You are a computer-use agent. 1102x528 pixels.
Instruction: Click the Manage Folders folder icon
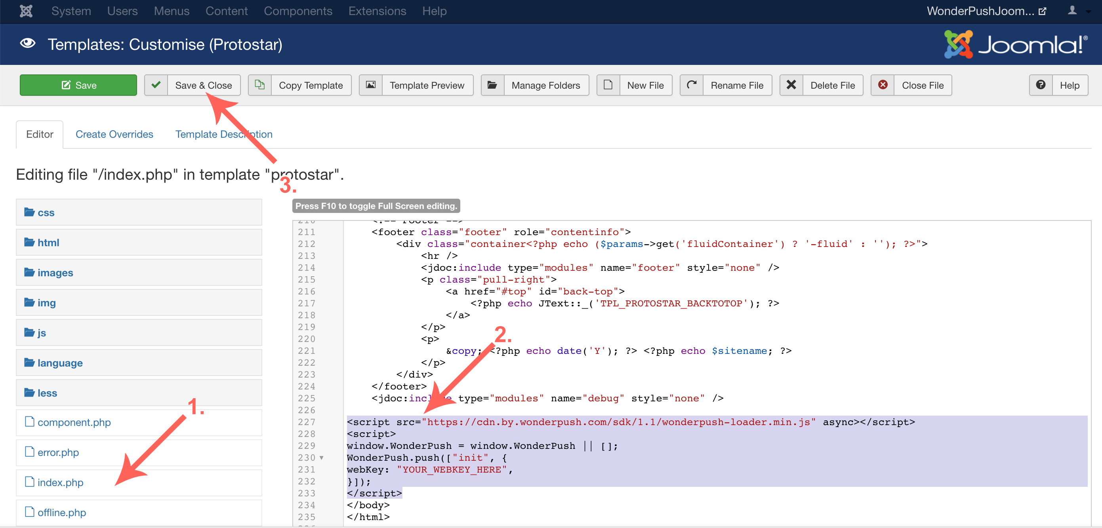(492, 85)
